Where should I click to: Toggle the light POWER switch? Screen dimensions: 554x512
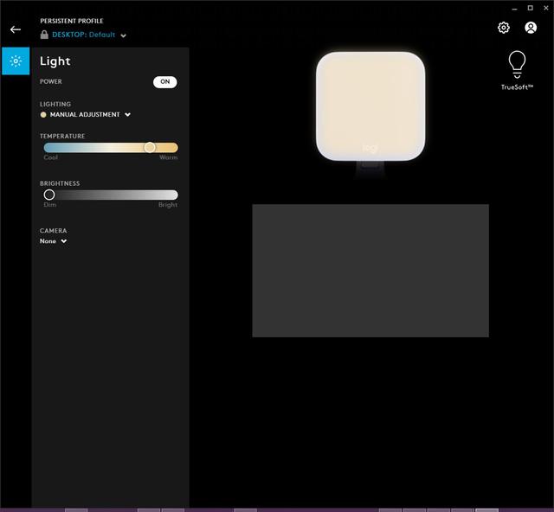tap(165, 82)
